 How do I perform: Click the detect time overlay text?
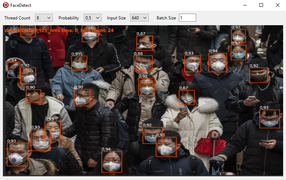[59, 30]
